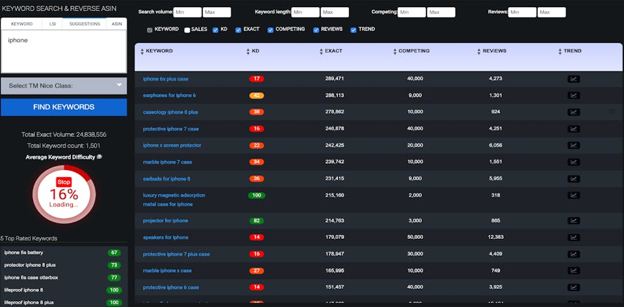This screenshot has width=624, height=307.
Task: Open trend chart for iphone 6s plus case
Action: 573,79
